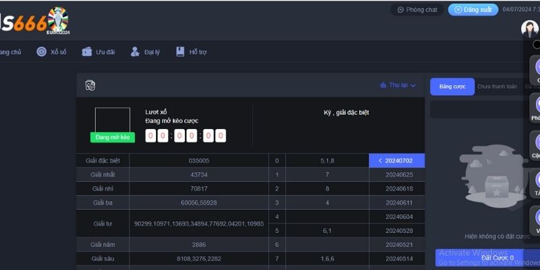Click the bar chart icon beside Thu lại
540x270 pixels.
coord(383,85)
